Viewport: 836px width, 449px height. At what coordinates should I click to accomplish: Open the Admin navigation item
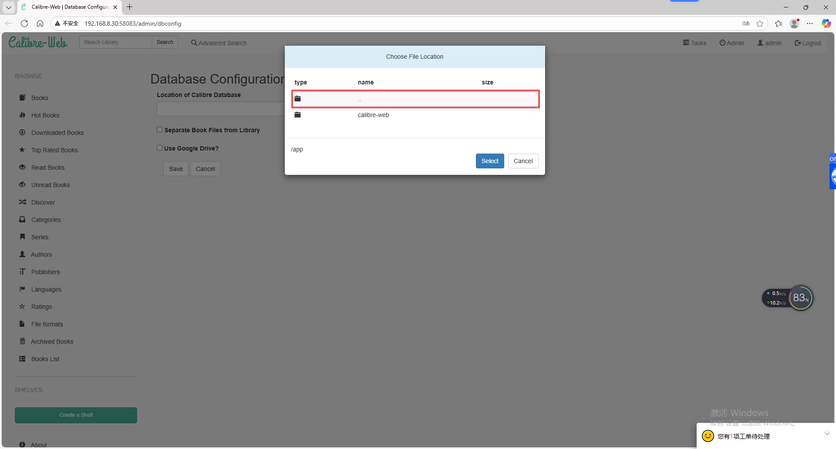click(731, 43)
